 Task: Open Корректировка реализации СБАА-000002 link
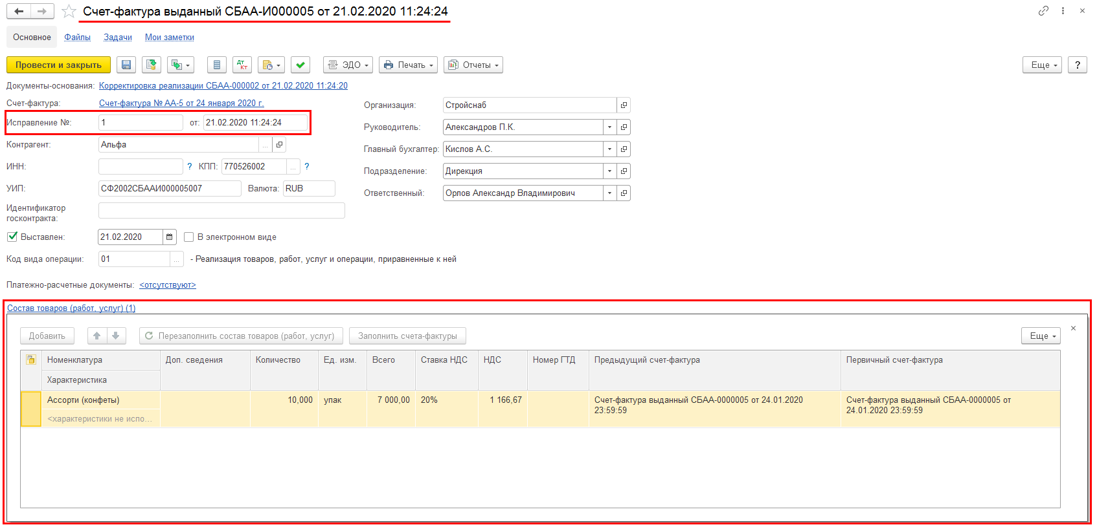(223, 85)
